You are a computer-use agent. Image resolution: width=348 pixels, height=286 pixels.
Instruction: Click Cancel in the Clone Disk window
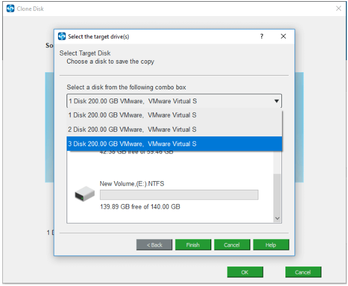[303, 272]
